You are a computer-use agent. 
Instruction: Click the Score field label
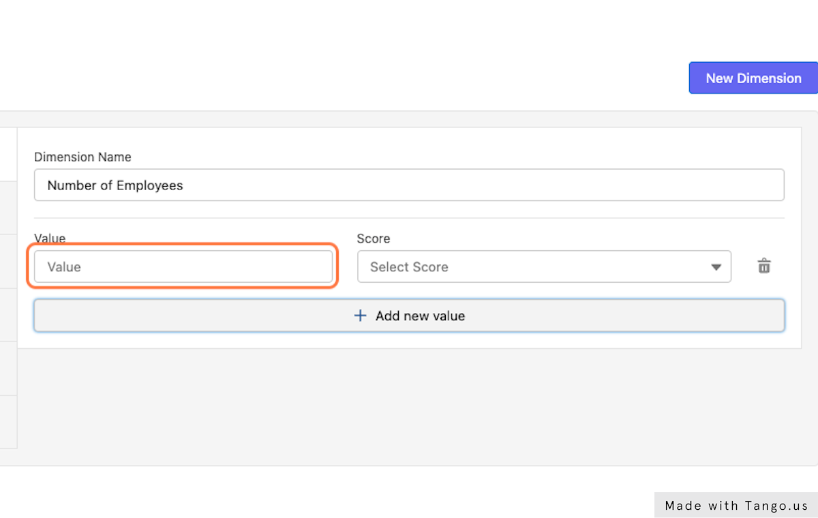coord(374,239)
